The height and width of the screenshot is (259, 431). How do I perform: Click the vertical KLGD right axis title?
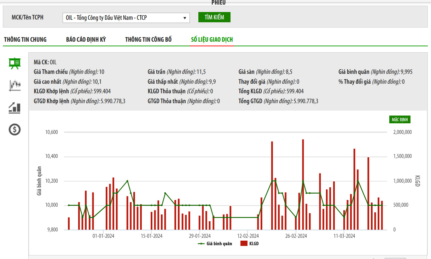(x=417, y=181)
